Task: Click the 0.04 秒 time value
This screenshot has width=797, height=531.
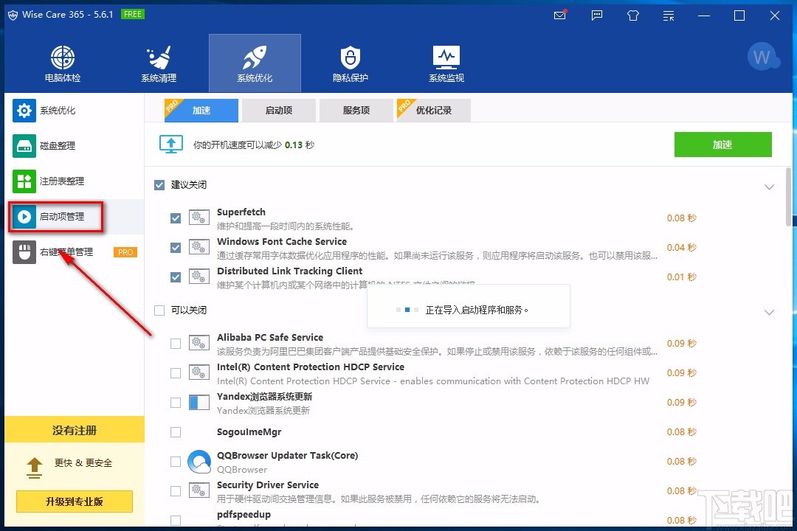Action: (682, 248)
